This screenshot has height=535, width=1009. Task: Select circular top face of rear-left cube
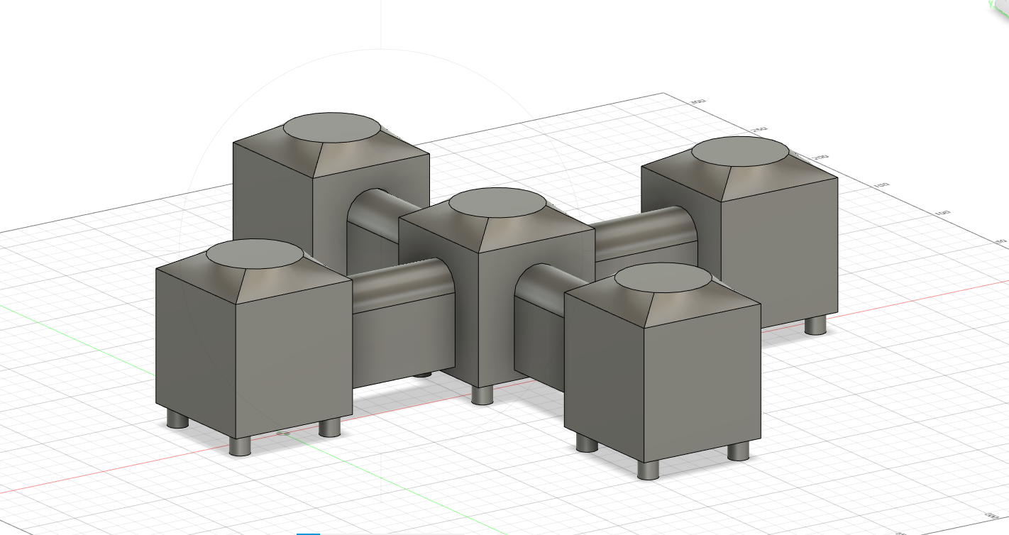332,128
